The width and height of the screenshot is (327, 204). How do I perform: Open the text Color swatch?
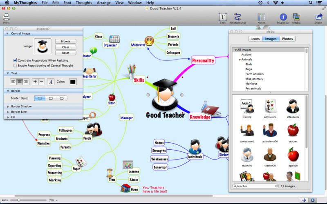[x=73, y=82]
